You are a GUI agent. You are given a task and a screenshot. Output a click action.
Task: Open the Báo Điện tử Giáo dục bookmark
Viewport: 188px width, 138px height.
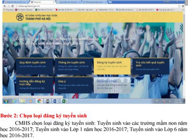[125, 10]
